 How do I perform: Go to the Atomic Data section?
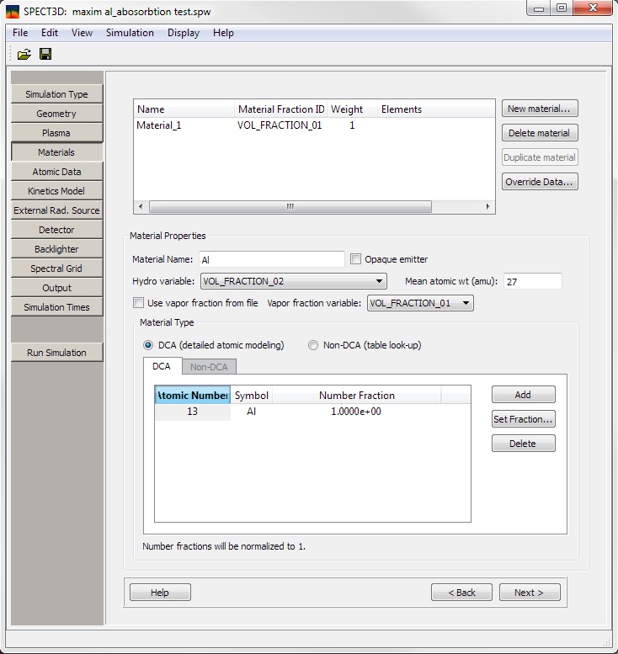point(56,172)
